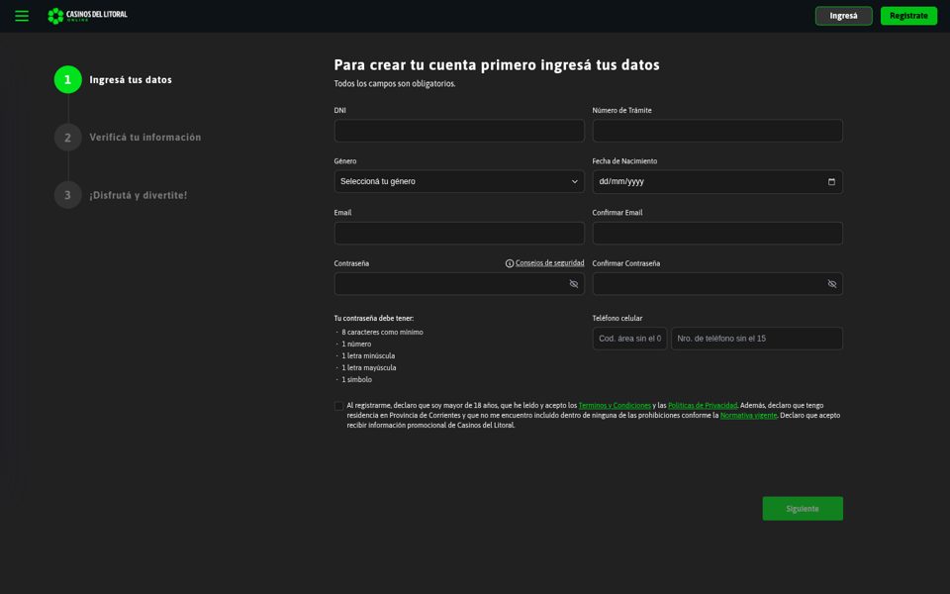This screenshot has height=594, width=950.
Task: Click the Fecha de Nacimiento field
Action: [x=717, y=182]
